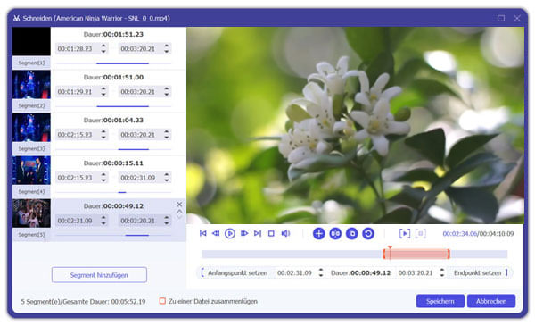Image resolution: width=535 pixels, height=326 pixels.
Task: Enable Zu einer Datei zusammenfügen checkbox
Action: point(163,301)
